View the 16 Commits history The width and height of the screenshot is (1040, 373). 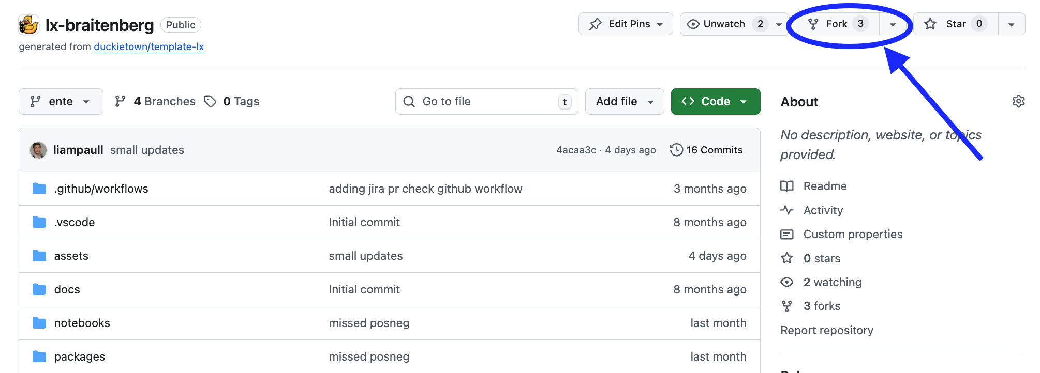(x=706, y=150)
